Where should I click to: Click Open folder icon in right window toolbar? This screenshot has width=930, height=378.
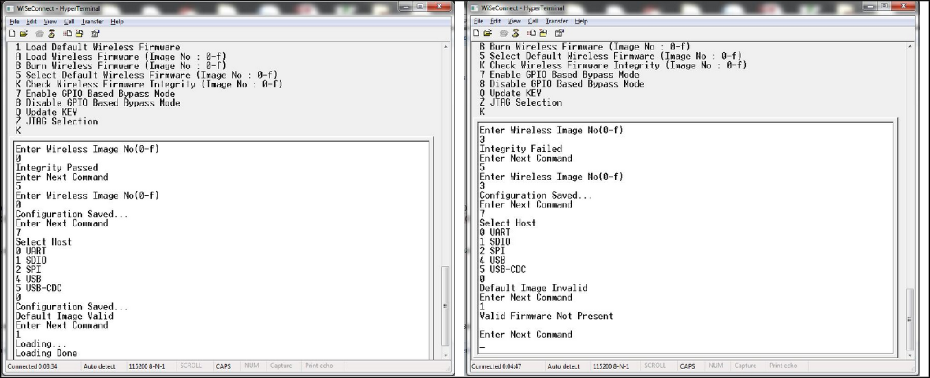pyautogui.click(x=487, y=33)
